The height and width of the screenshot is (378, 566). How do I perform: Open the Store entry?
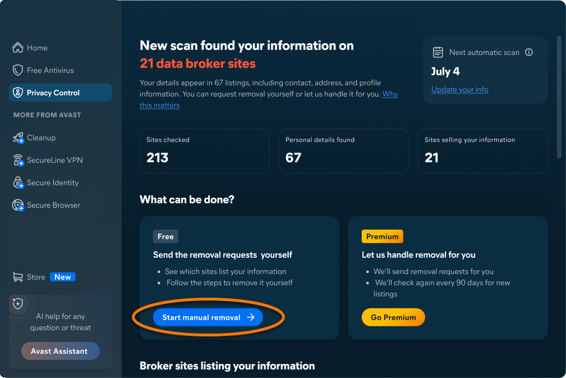pyautogui.click(x=60, y=277)
